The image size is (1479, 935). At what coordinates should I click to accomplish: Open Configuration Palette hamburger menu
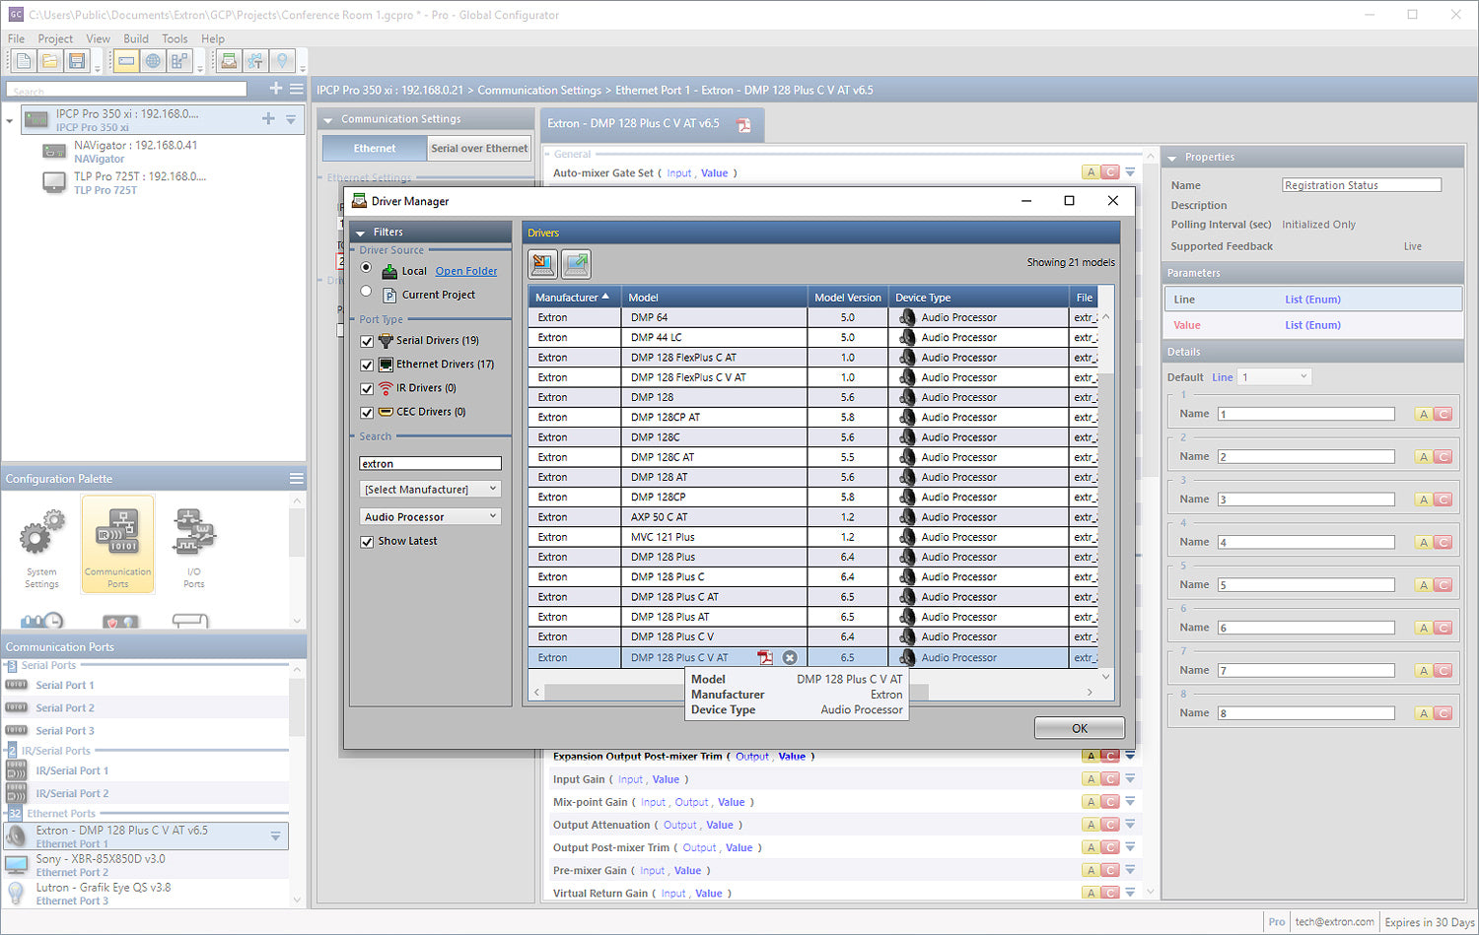[x=296, y=478]
